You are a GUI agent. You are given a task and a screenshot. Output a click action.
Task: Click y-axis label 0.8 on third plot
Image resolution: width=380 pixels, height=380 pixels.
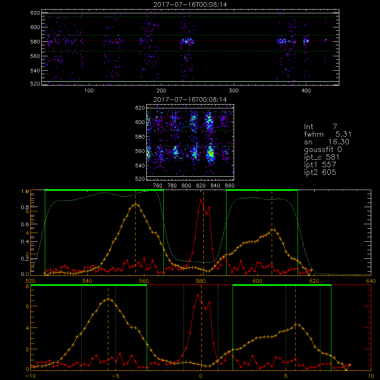tap(25, 207)
